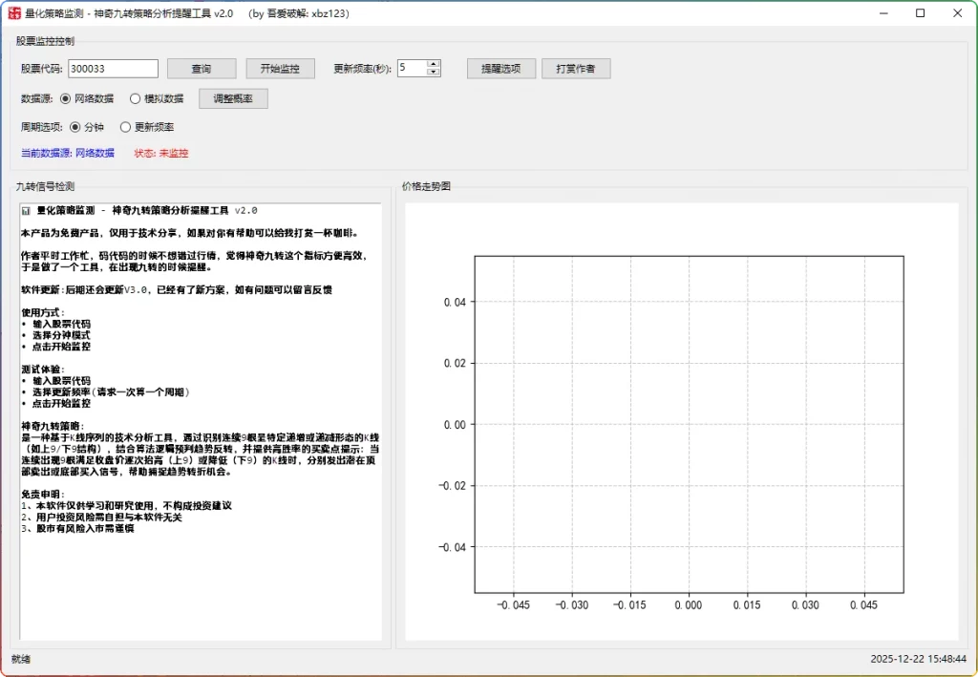Decrease update frequency with the down arrow

pyautogui.click(x=433, y=73)
